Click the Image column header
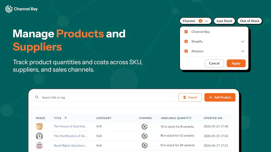Image resolution: width=271 pixels, height=152 pixels. click(x=40, y=118)
